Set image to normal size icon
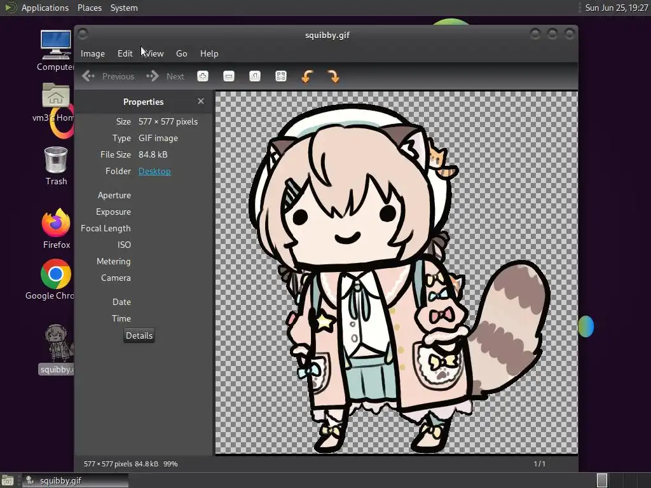The image size is (651, 488). coord(255,76)
